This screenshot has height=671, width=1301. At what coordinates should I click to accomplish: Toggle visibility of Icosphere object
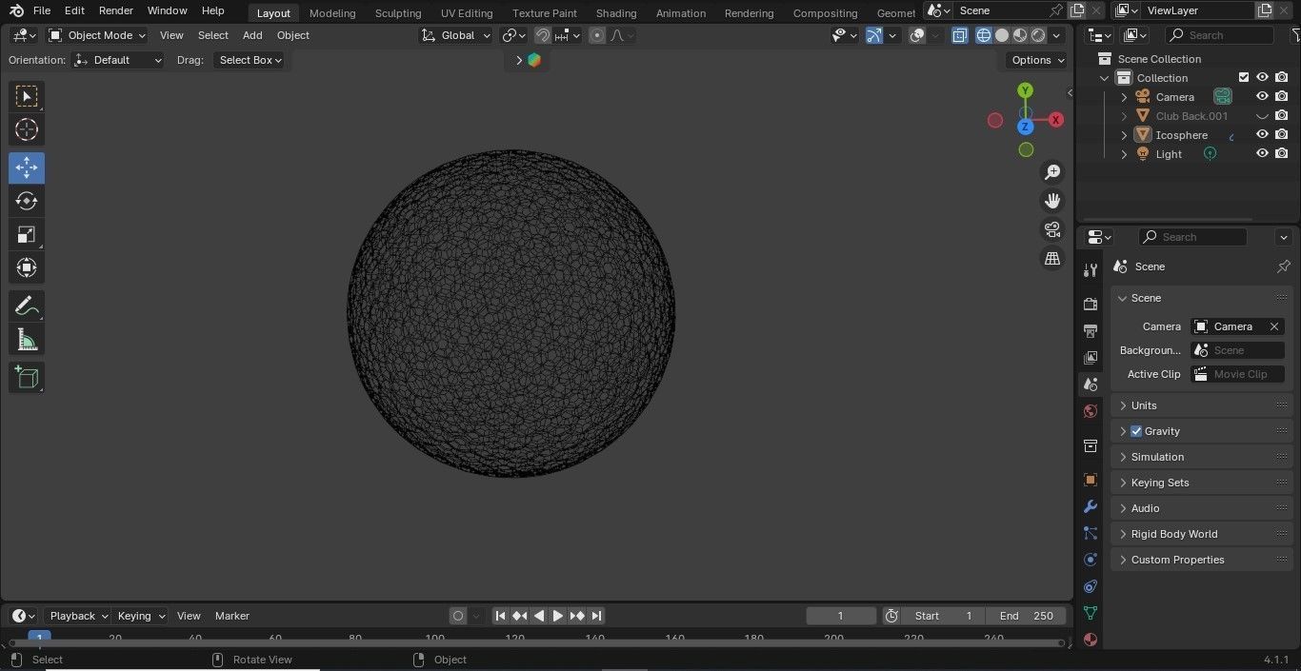pos(1262,134)
